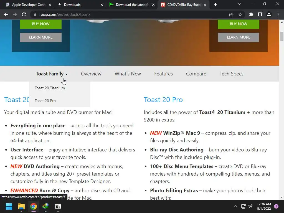
Task: Open the network tray icon
Action: pyautogui.click(x=243, y=206)
